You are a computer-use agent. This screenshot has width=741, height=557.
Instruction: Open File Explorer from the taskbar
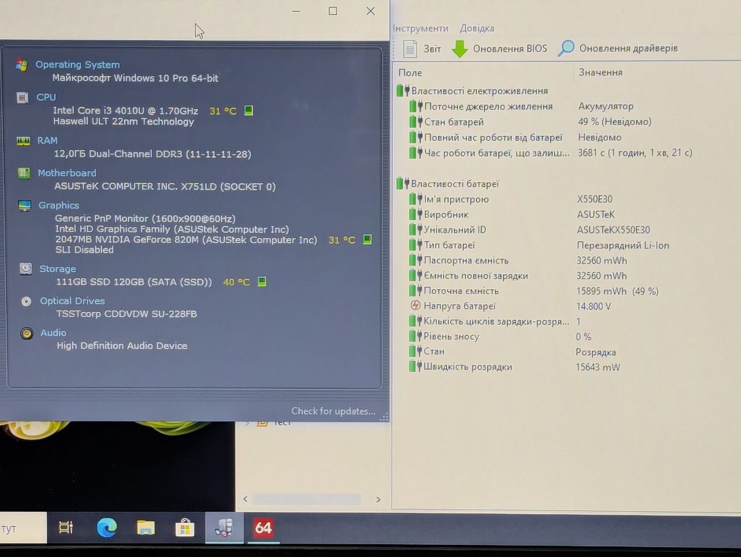(146, 527)
